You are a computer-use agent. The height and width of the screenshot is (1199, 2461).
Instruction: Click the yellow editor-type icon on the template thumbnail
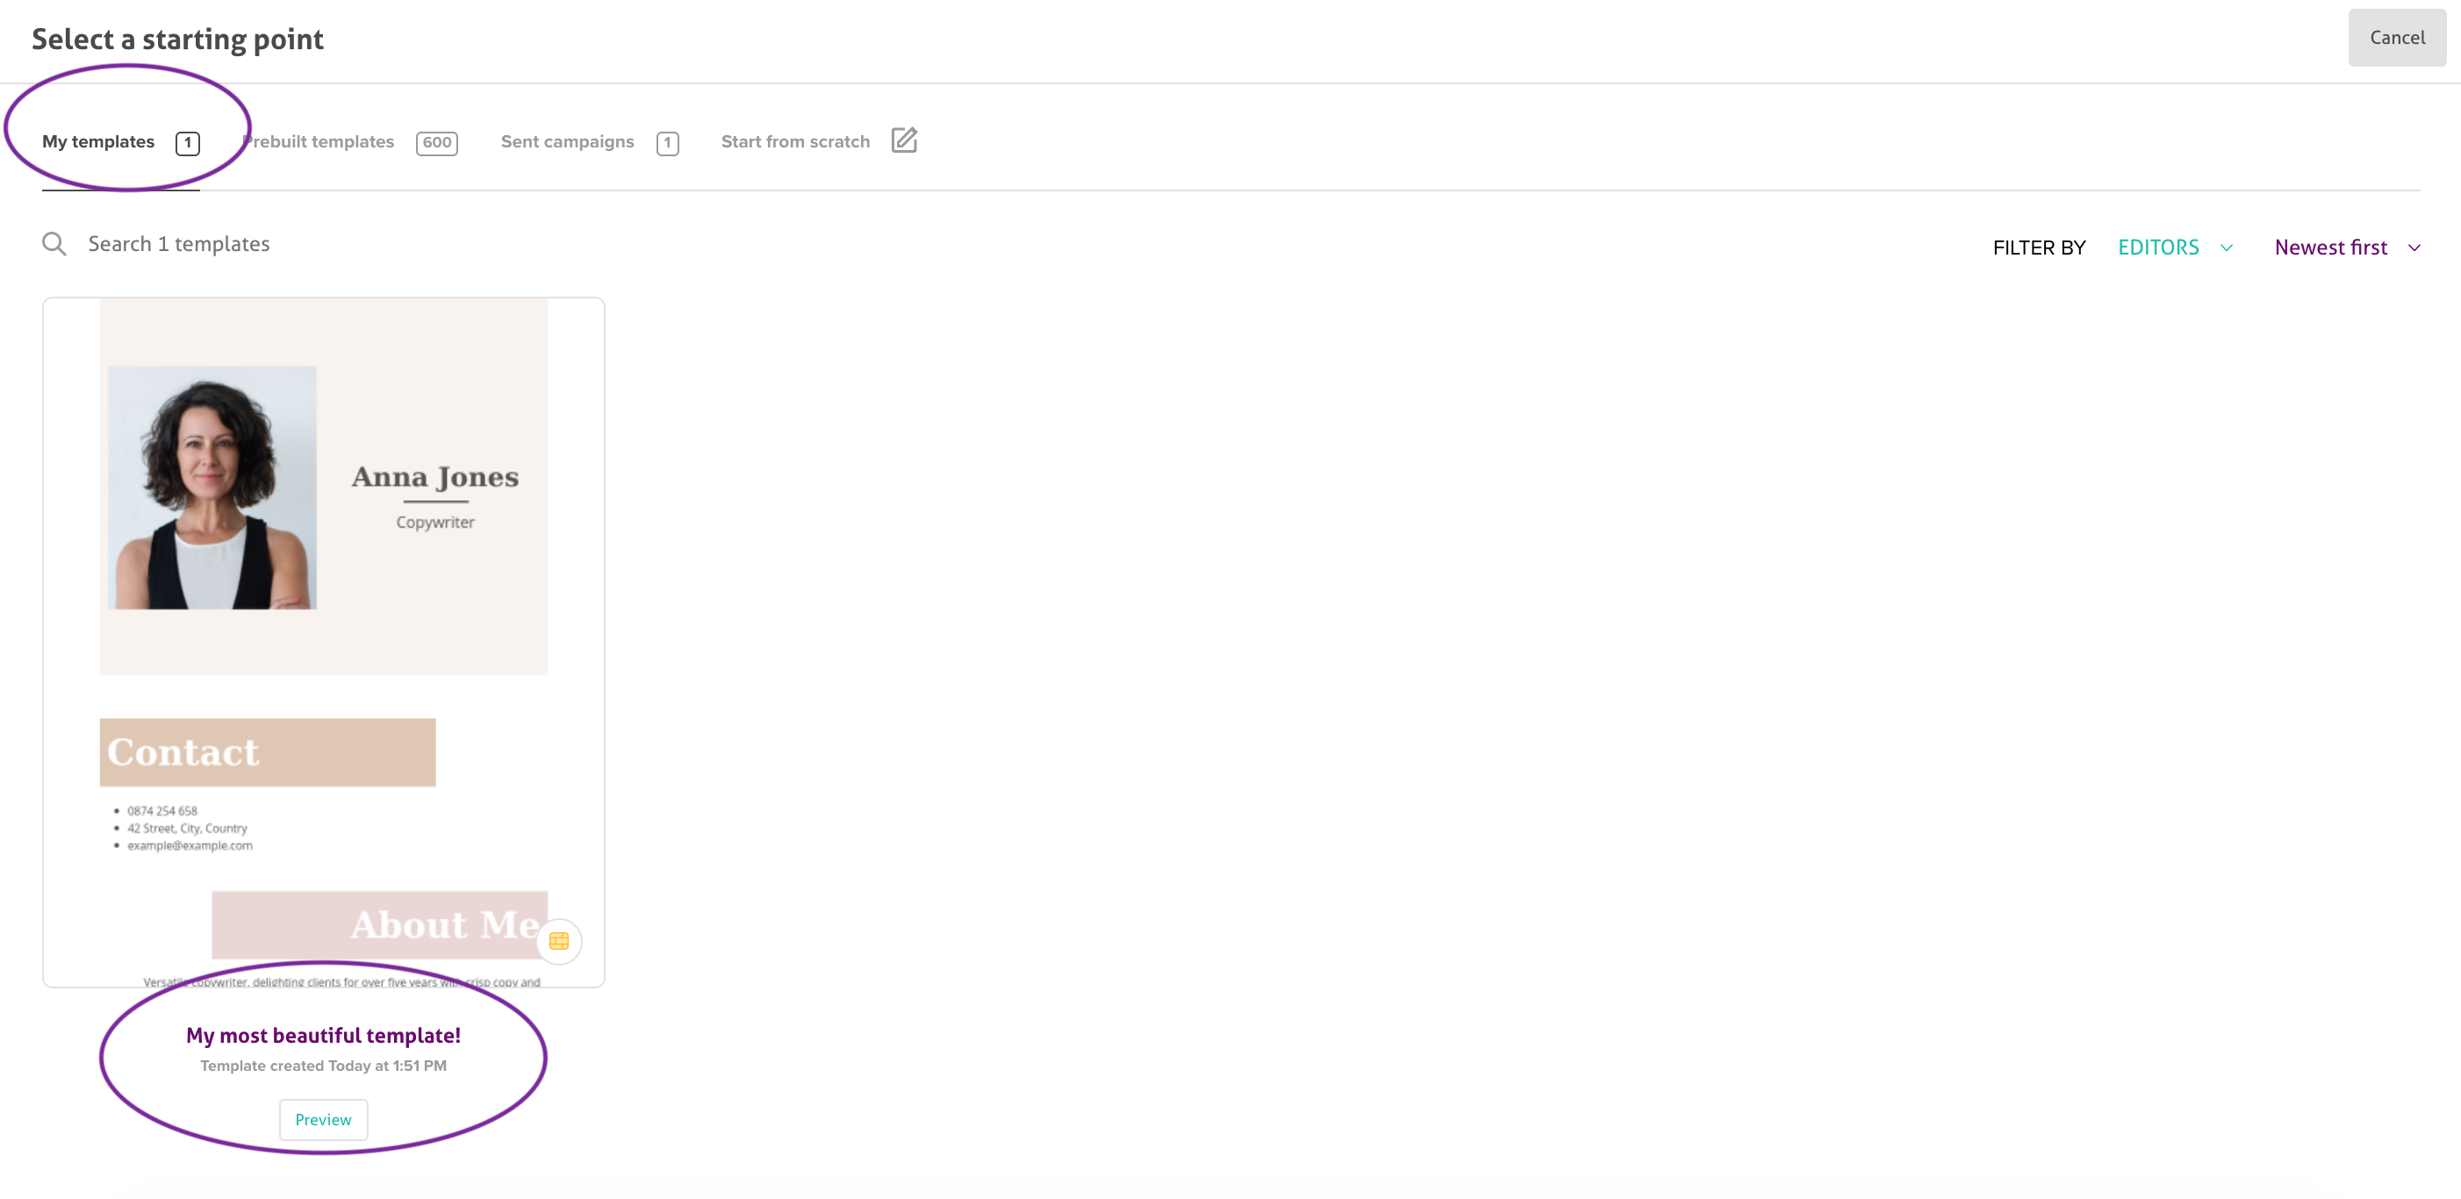coord(559,941)
